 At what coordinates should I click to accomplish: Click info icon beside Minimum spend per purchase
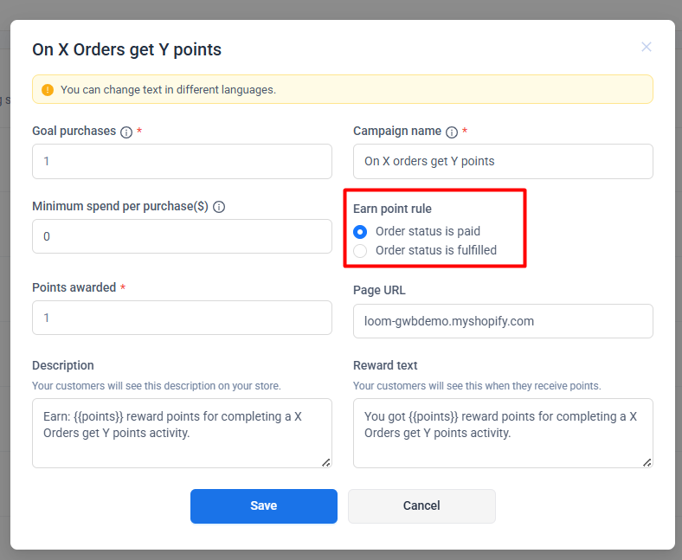pyautogui.click(x=219, y=208)
